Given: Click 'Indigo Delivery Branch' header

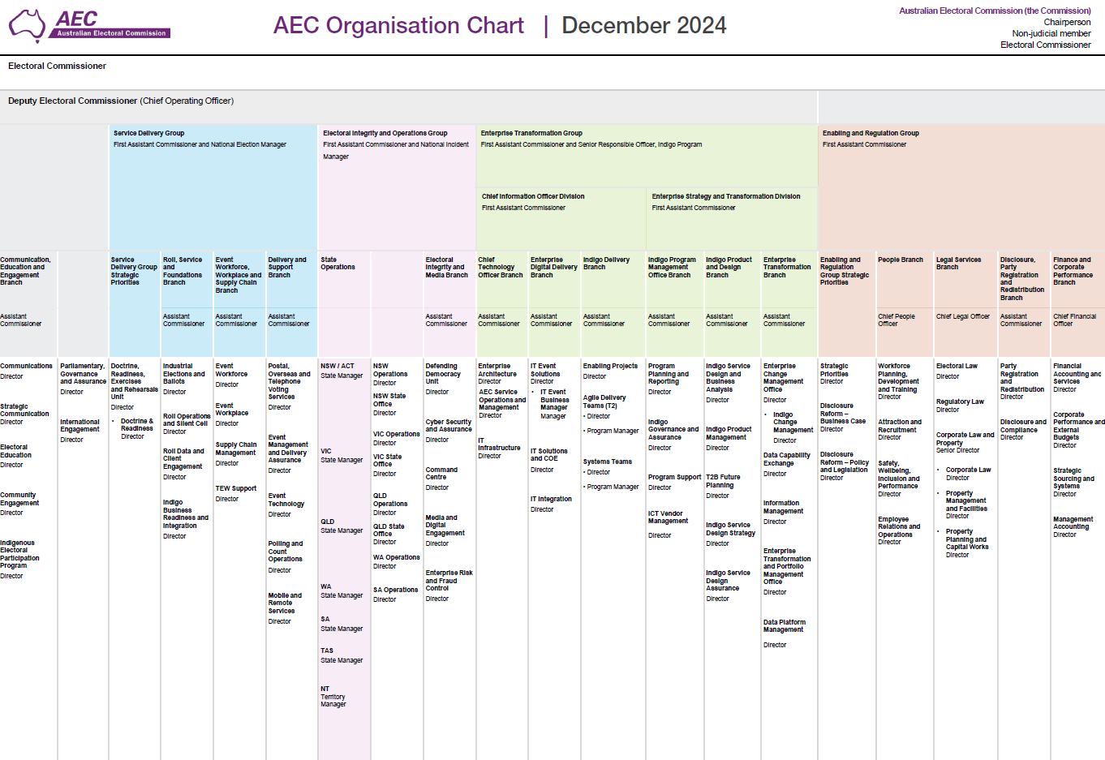Looking at the screenshot, I should coord(606,264).
